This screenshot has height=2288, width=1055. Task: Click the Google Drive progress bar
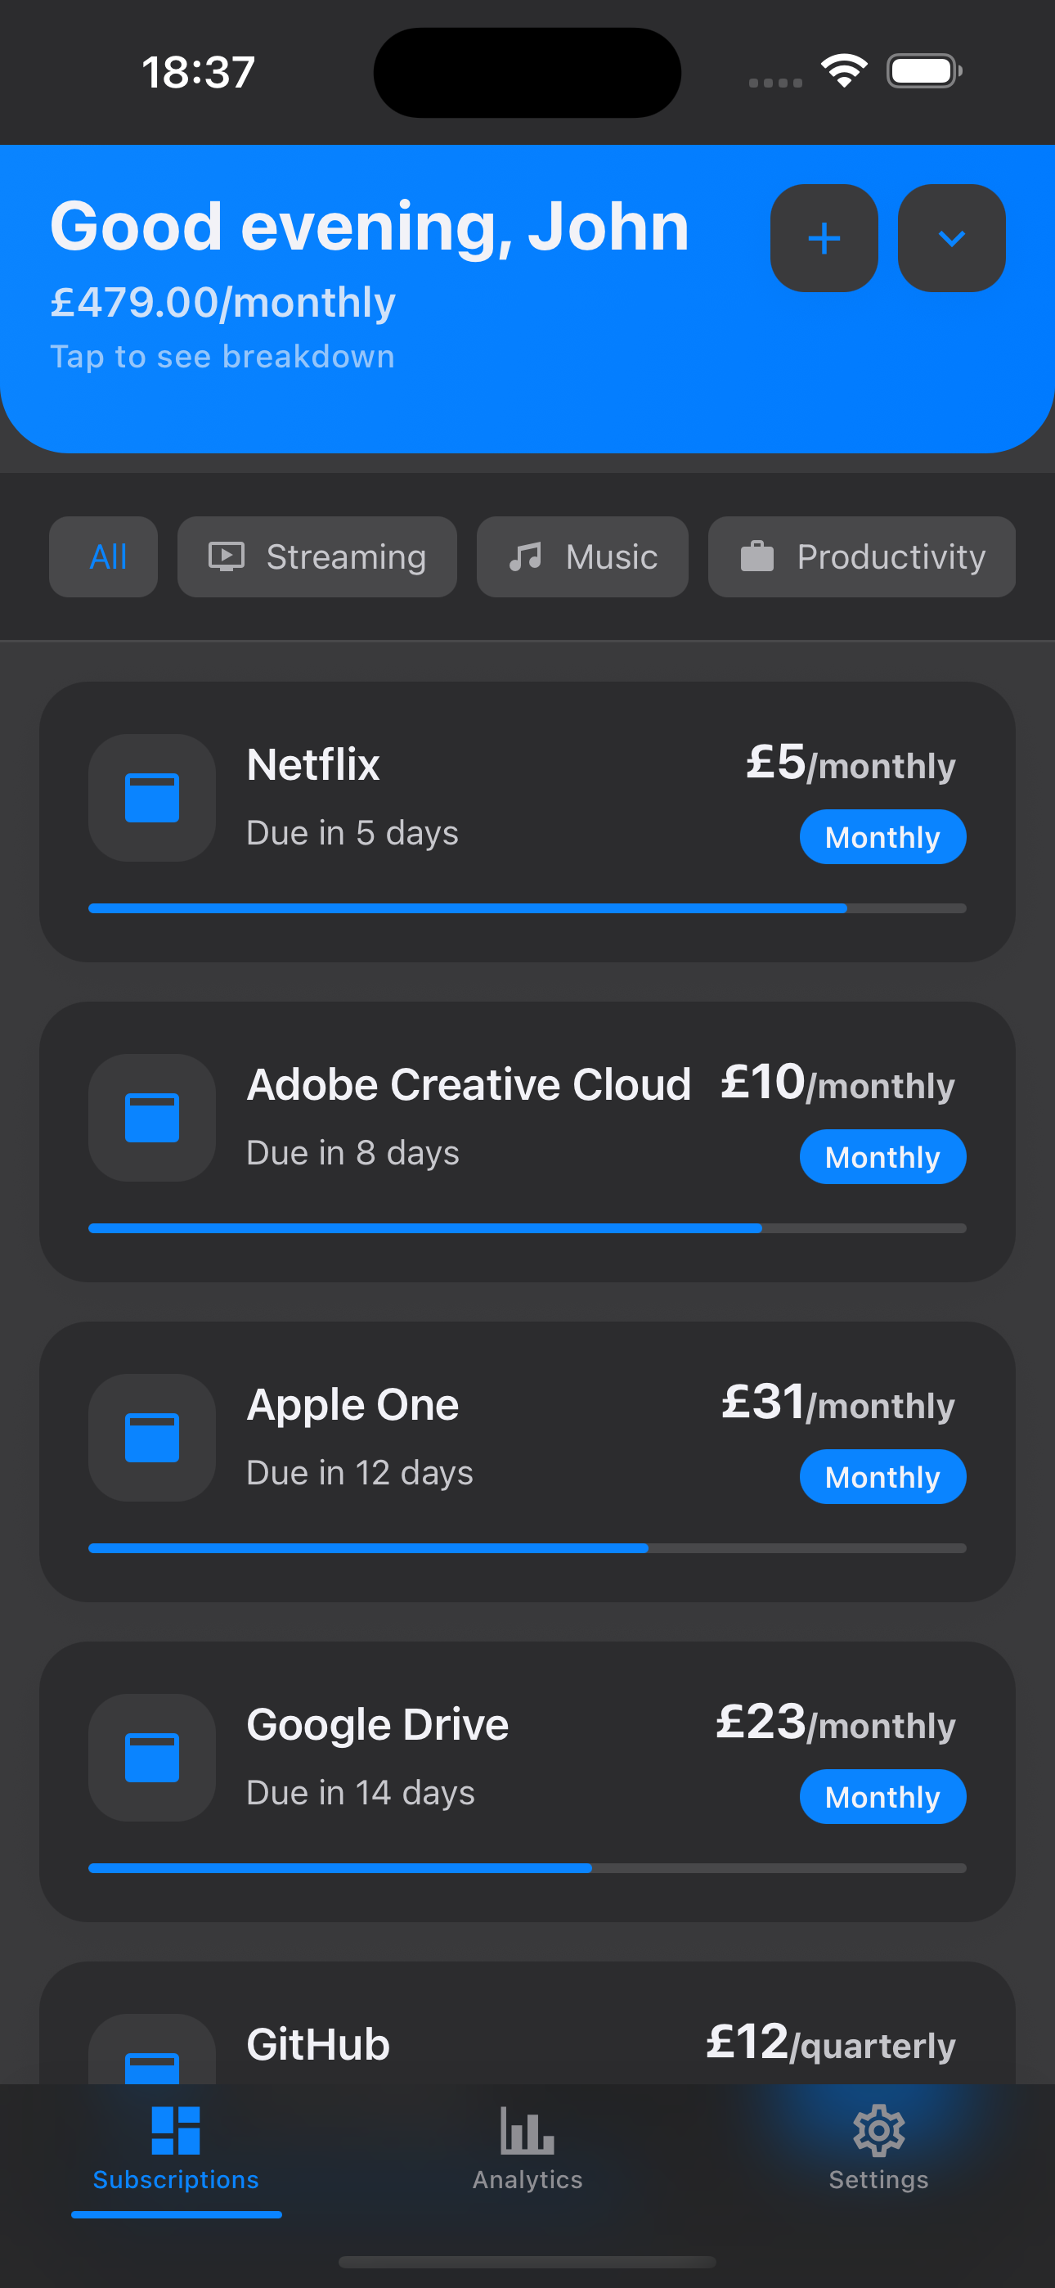(527, 1868)
